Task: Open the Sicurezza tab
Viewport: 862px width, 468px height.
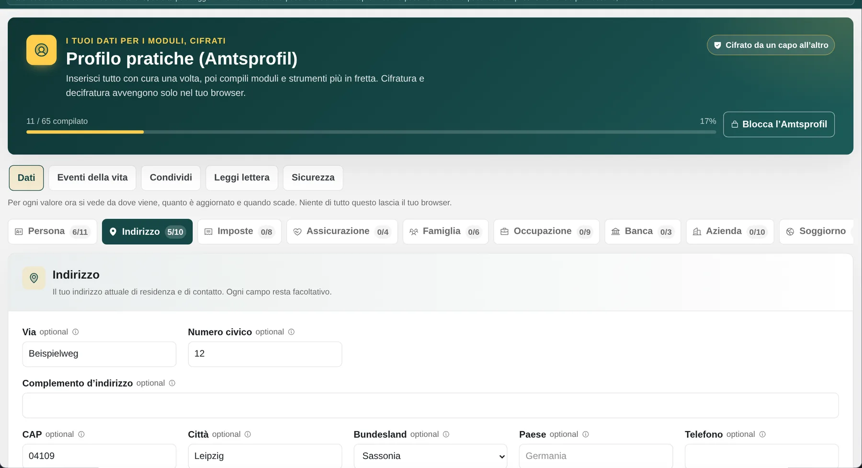Action: (313, 178)
